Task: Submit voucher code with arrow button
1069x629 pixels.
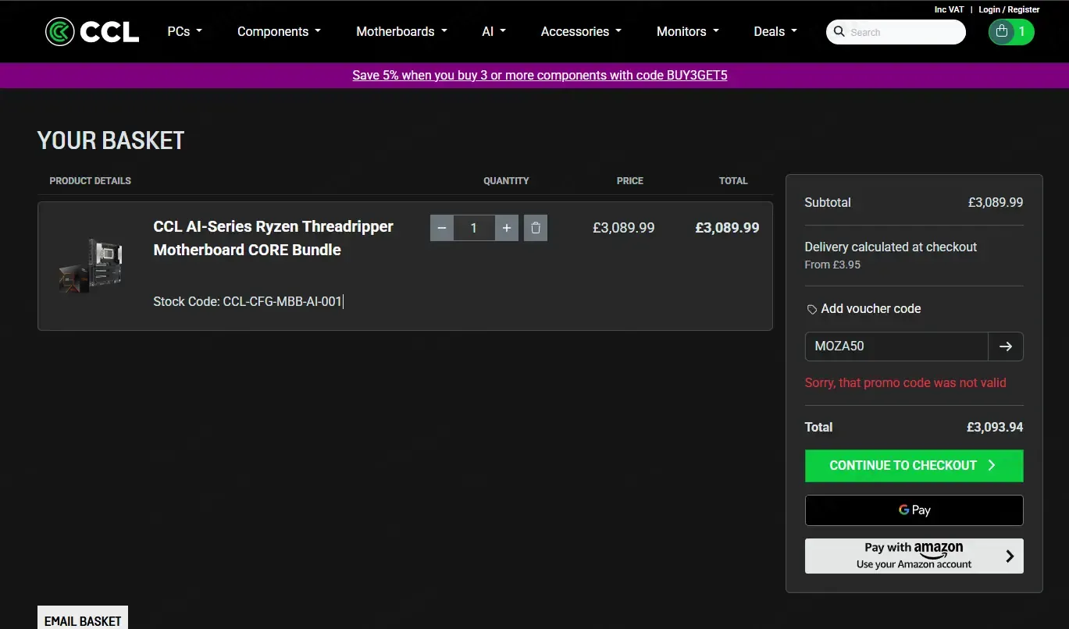Action: click(x=1006, y=346)
